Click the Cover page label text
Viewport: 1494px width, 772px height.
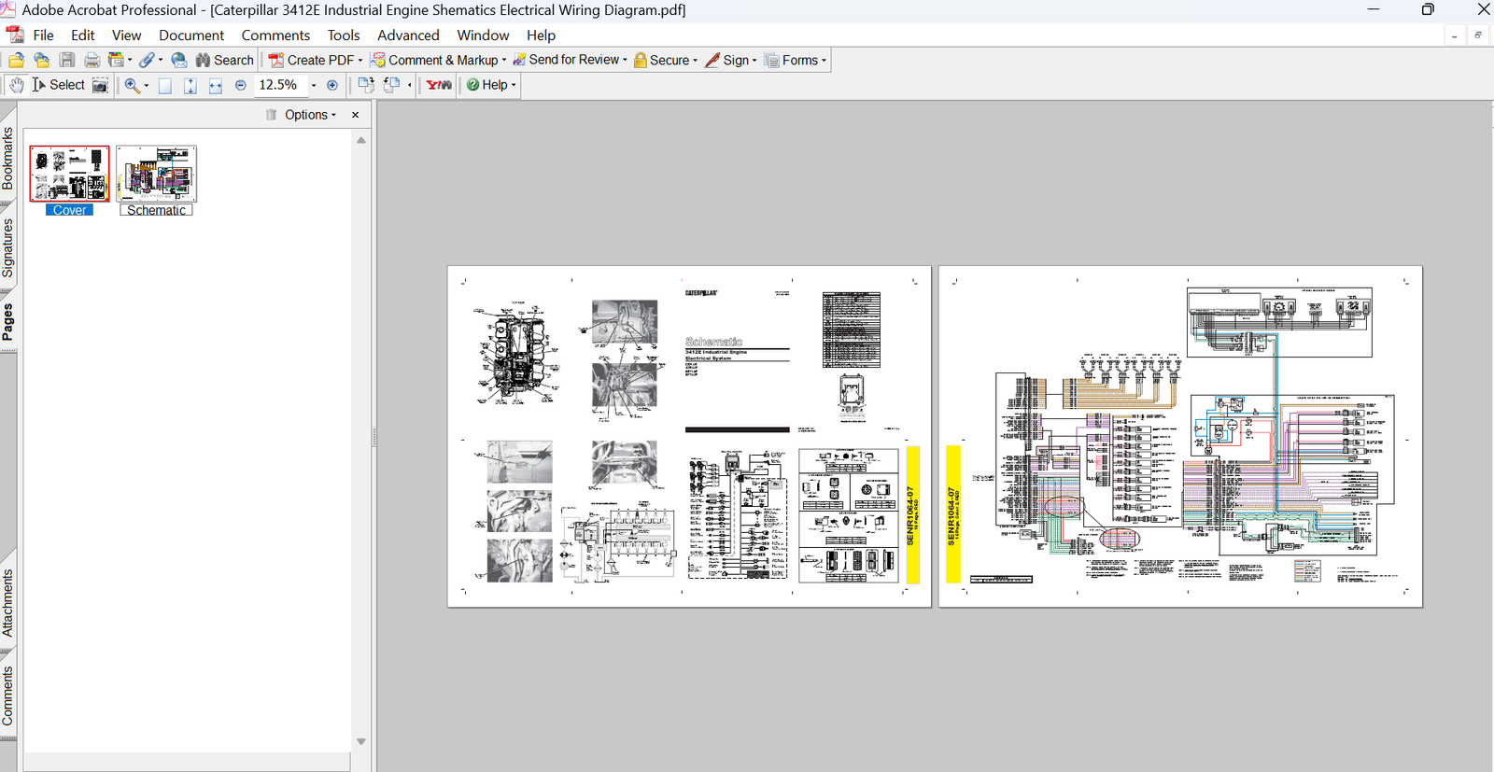point(69,210)
